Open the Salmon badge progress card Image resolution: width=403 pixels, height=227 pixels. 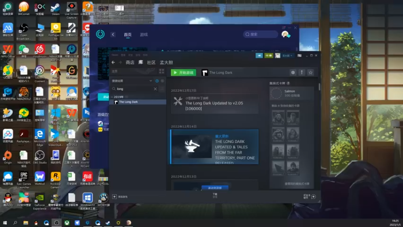click(x=292, y=93)
